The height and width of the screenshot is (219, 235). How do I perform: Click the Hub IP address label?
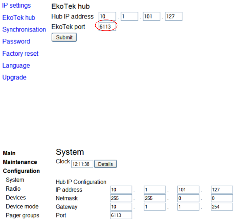tap(72, 16)
